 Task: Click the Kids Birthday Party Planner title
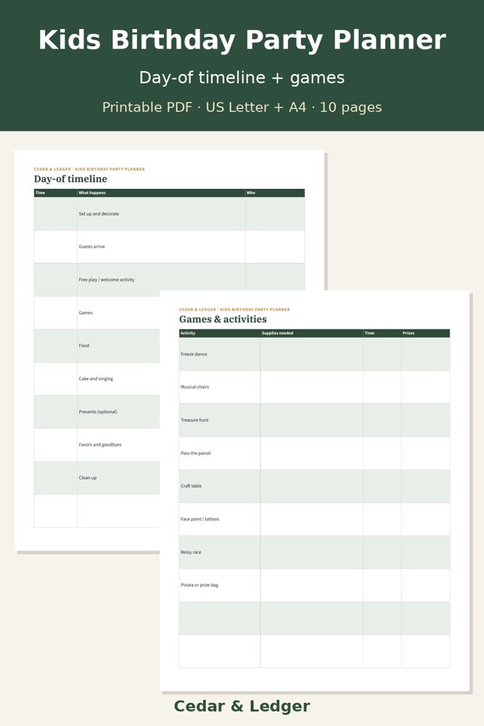coord(242,40)
